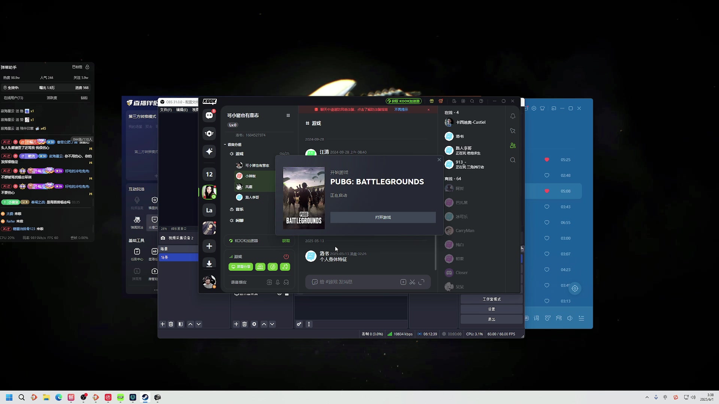Open notification bell in KOOK right rail
The width and height of the screenshot is (719, 404).
point(513,116)
